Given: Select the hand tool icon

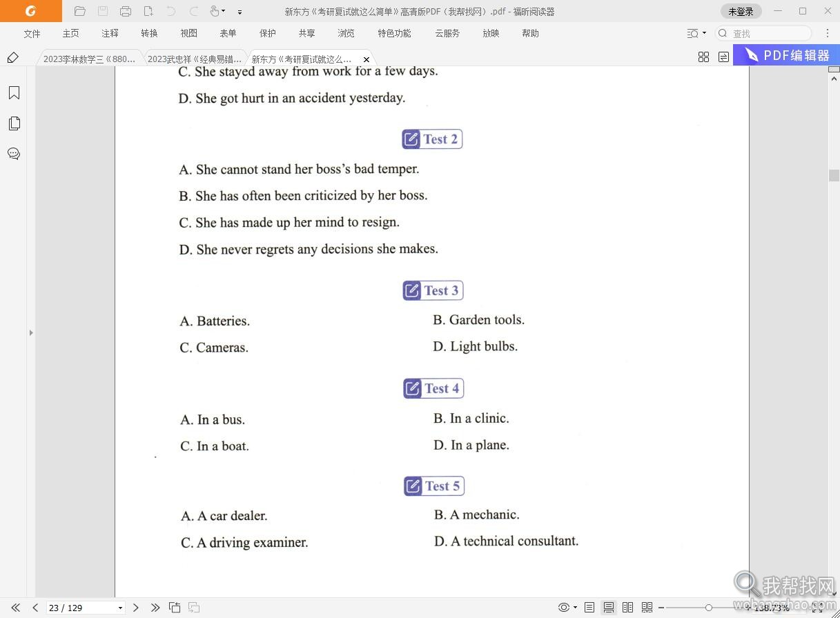Looking at the screenshot, I should pos(214,11).
